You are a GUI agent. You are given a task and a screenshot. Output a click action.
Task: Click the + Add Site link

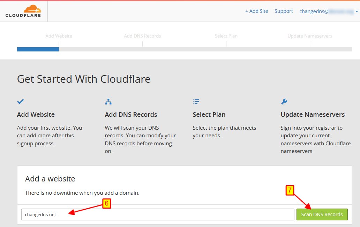pos(256,11)
